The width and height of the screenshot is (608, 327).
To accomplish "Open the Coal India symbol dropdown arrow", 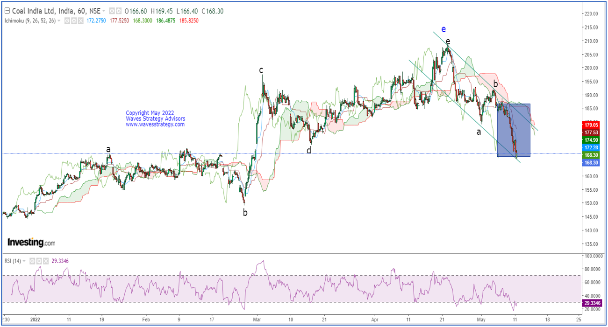I will point(103,11).
